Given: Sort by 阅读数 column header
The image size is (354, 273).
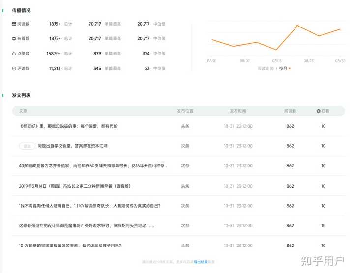Looking at the screenshot, I should click(290, 111).
